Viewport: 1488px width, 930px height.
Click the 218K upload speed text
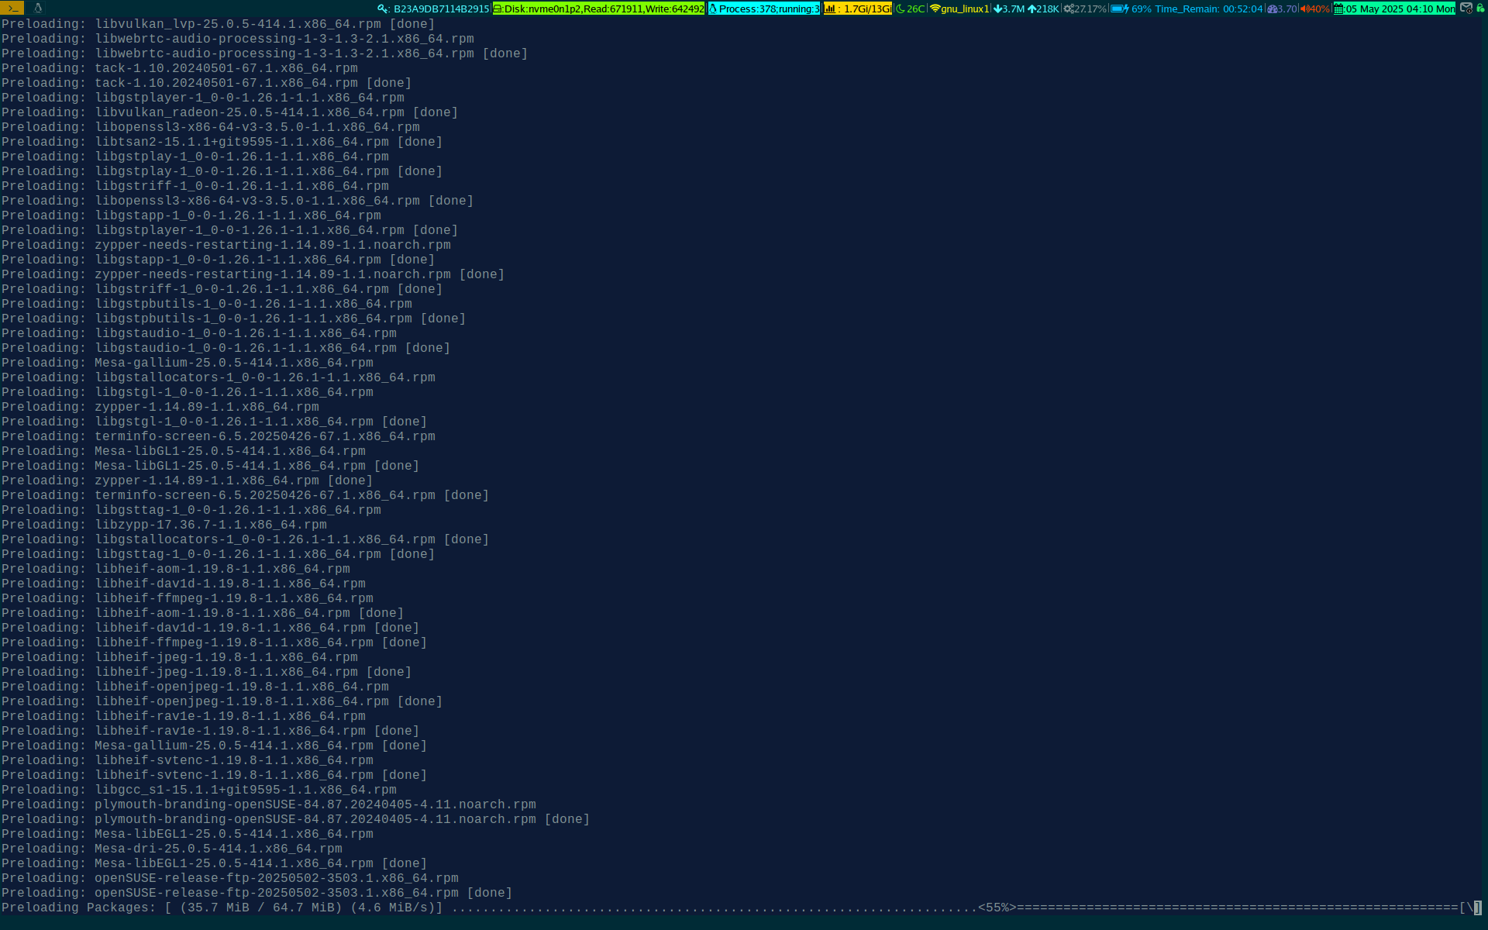click(x=1048, y=9)
